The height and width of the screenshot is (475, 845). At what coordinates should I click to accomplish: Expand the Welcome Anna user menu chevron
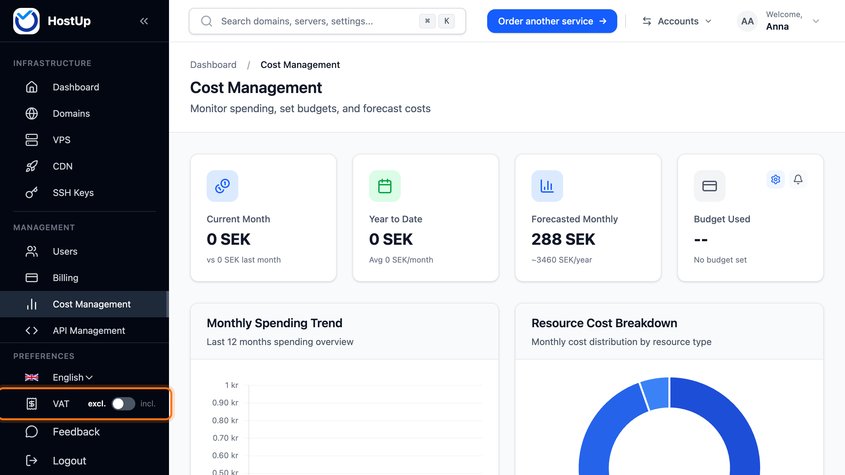click(x=816, y=21)
